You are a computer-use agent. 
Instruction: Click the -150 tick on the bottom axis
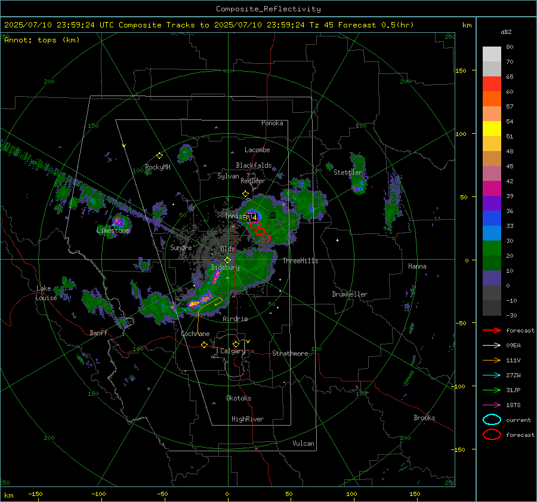tap(35, 494)
